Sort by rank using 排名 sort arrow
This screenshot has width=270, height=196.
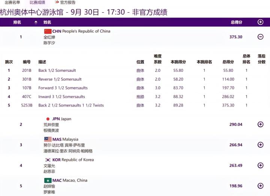click(x=36, y=22)
